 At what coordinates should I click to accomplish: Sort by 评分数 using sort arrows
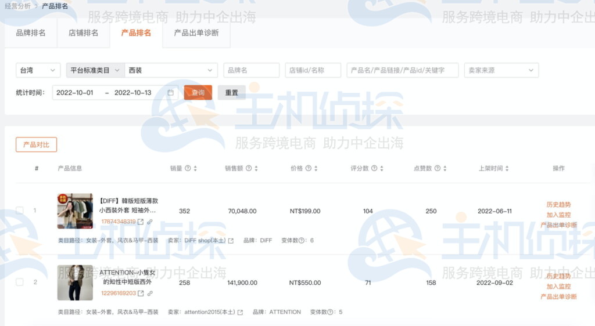click(x=382, y=168)
